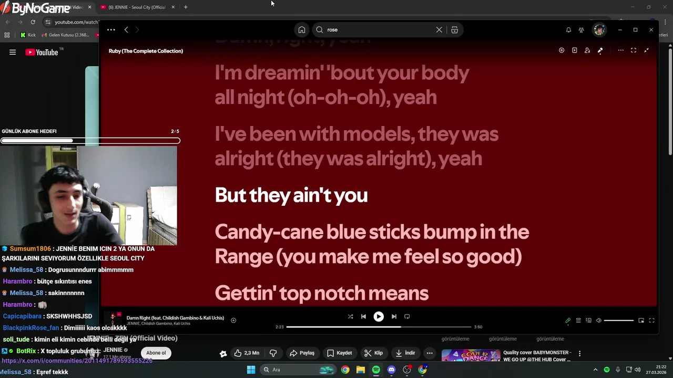Collapse lyrics view with inward arrows icon
This screenshot has height=378, width=673.
(646, 50)
